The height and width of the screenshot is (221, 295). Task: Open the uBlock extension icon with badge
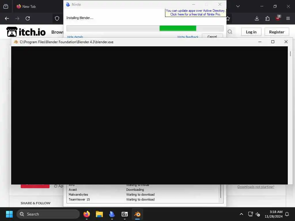(278, 18)
